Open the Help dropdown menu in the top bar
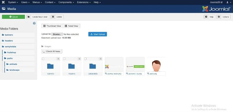Screen dimensions: 233x112 click(x=97, y=2)
